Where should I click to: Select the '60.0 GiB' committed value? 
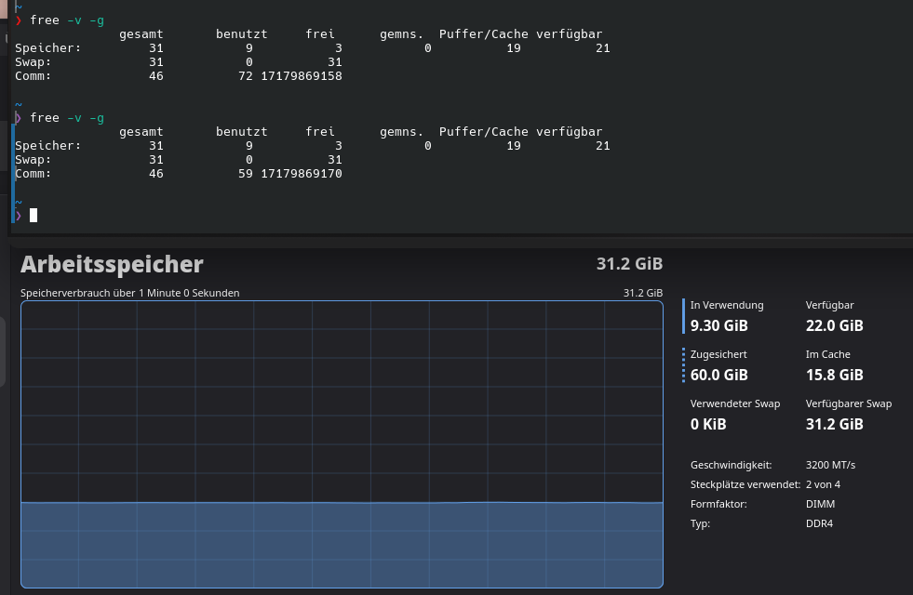coord(718,376)
